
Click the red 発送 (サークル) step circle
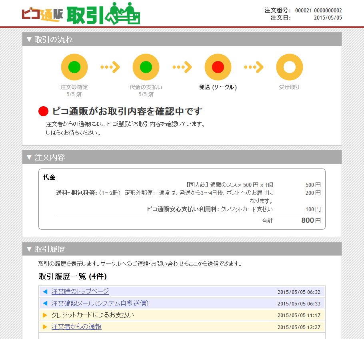[x=218, y=67]
